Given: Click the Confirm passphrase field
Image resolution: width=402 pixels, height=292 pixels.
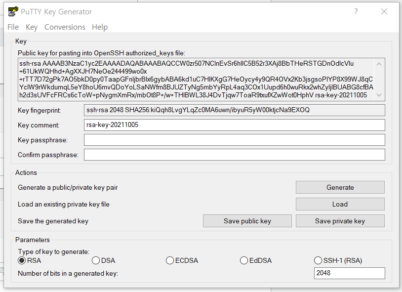Looking at the screenshot, I should [234, 155].
